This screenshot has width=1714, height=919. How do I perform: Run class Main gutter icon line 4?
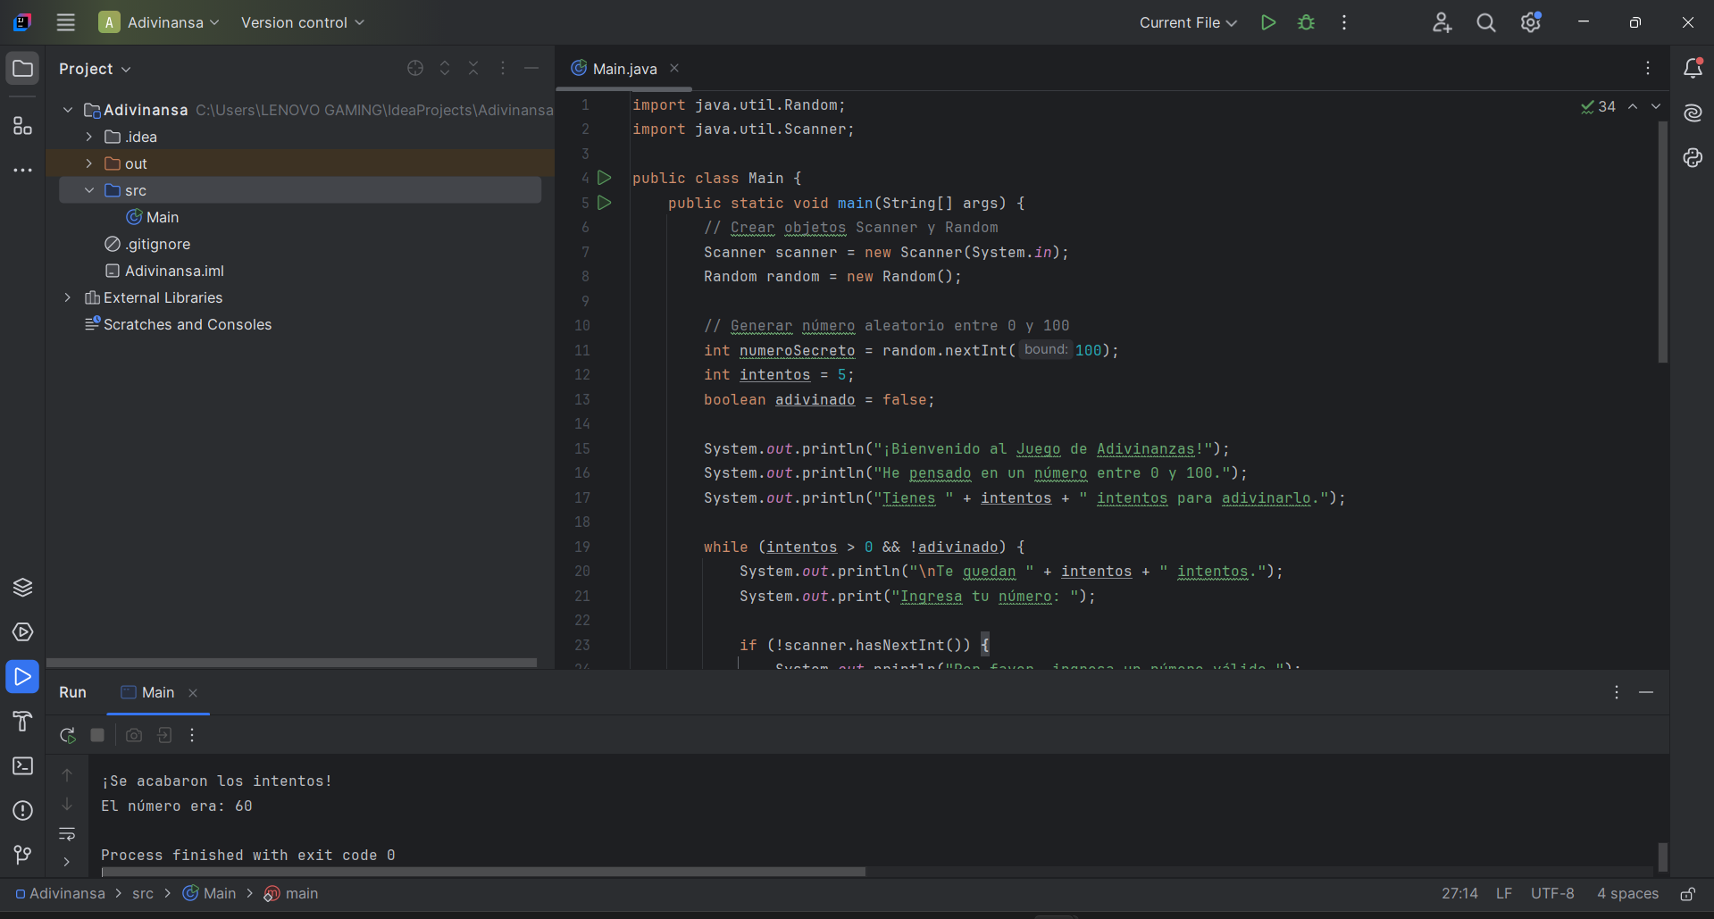point(605,178)
